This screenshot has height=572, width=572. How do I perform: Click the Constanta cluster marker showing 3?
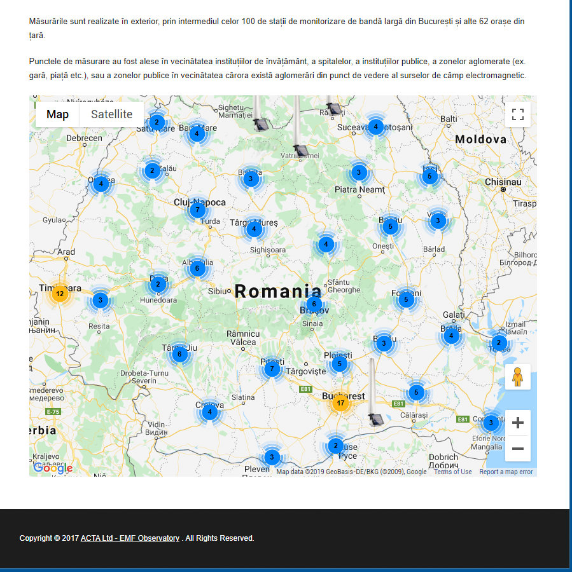point(491,423)
